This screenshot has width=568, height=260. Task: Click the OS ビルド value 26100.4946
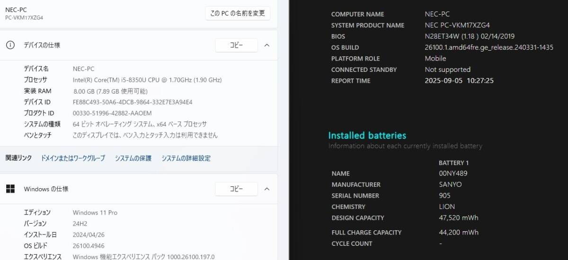pos(89,246)
